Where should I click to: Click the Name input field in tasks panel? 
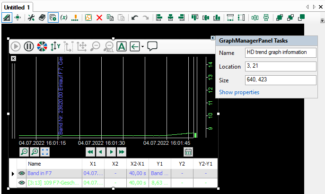click(281, 53)
